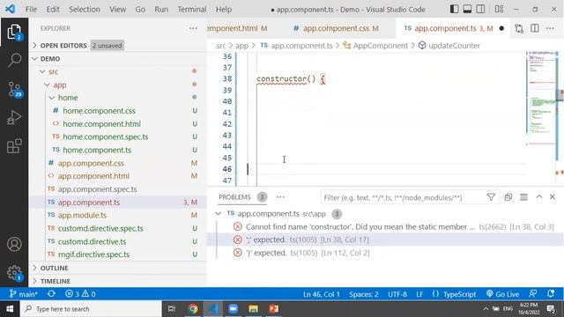Image resolution: width=564 pixels, height=317 pixels.
Task: Toggle the secondary side bar layout icon
Action: pos(480,10)
